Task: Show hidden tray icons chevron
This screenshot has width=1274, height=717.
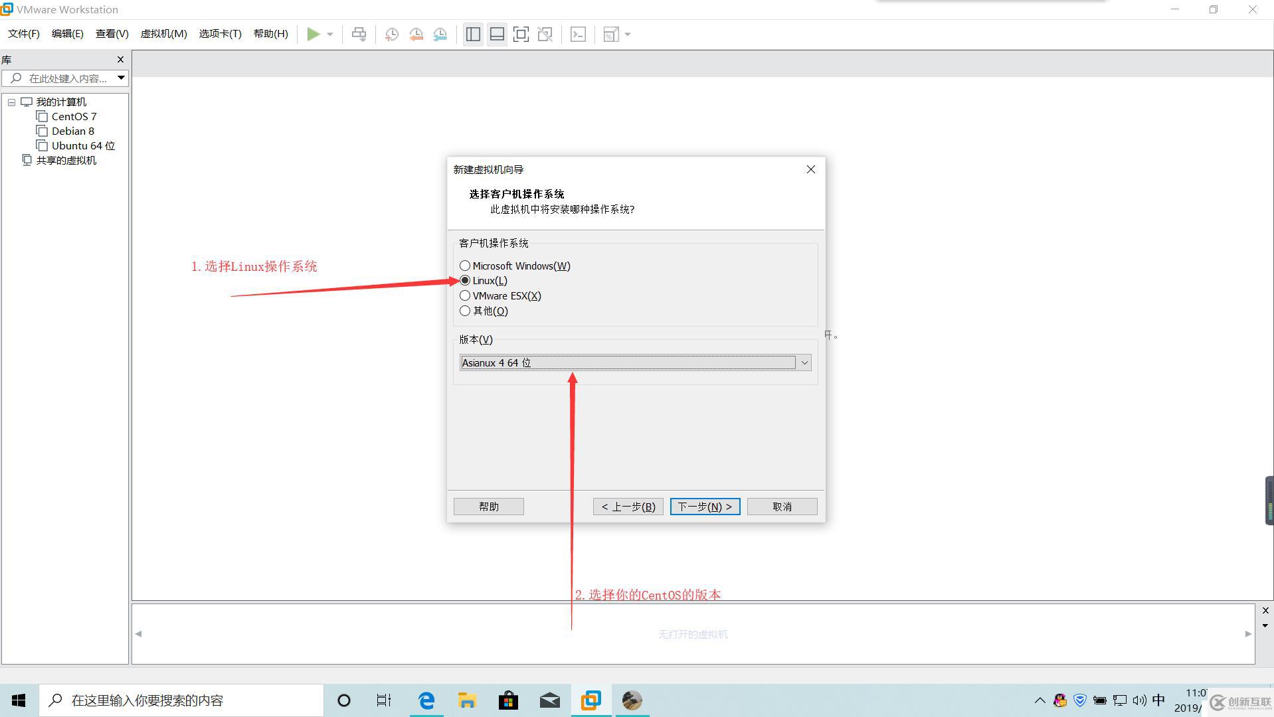Action: click(x=1040, y=700)
